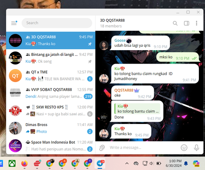
Task: Open the three-dot chat options menu
Action: (196, 23)
